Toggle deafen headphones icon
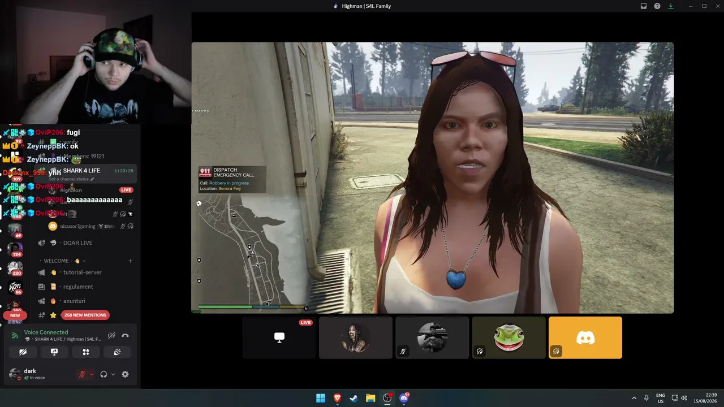724x407 pixels. tap(104, 374)
